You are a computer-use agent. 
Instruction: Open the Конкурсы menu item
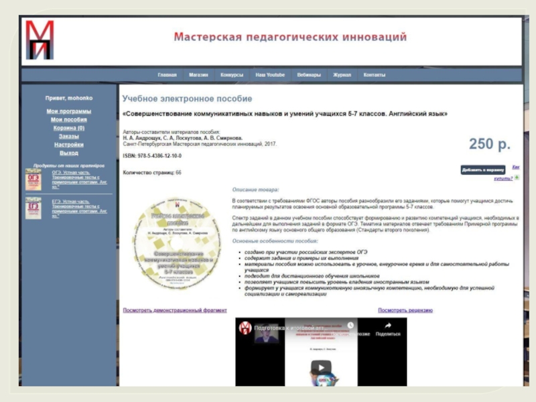232,75
